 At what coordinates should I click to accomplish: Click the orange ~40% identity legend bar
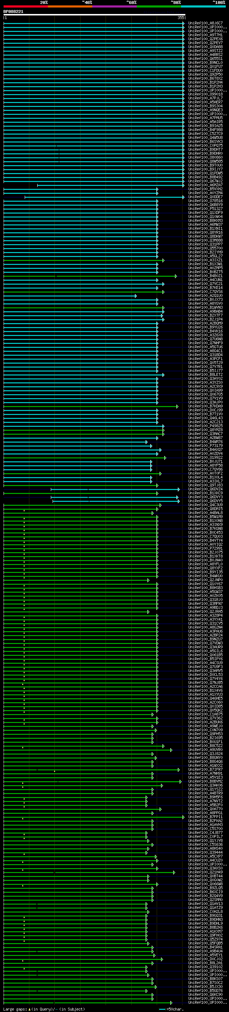pos(70,6)
